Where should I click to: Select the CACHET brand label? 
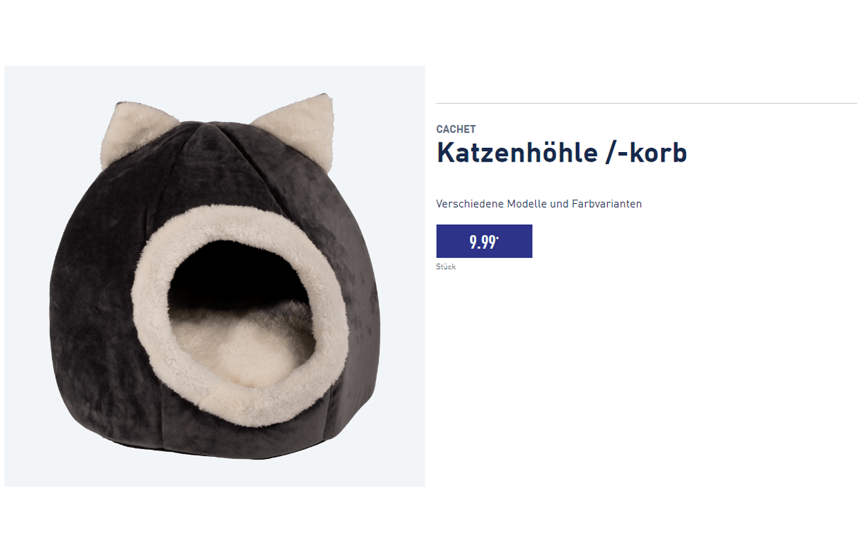(456, 129)
